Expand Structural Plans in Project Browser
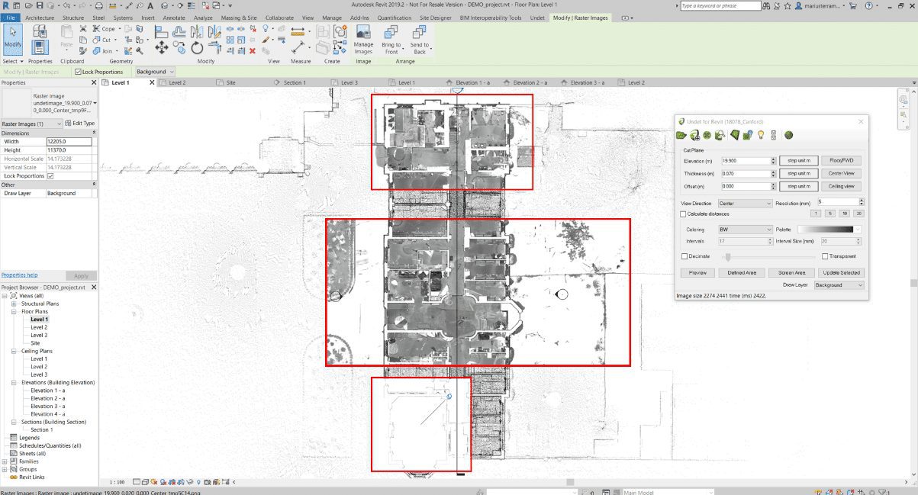 pyautogui.click(x=14, y=304)
